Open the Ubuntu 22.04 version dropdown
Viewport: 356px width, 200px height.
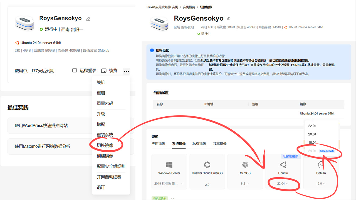[283, 184]
